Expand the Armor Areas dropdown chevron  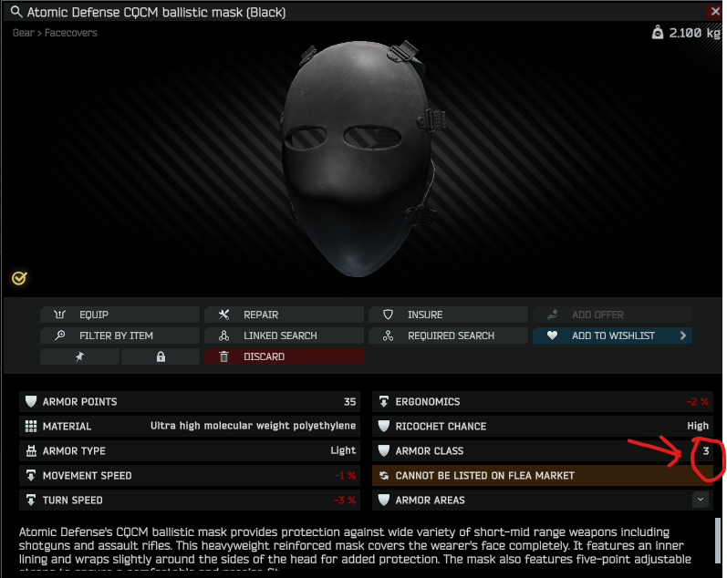pyautogui.click(x=701, y=500)
